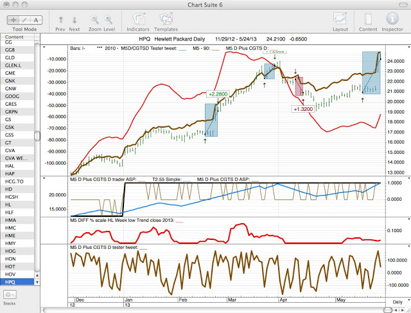Click the M5 D Plus CGTS D tester tweet label

point(104,248)
